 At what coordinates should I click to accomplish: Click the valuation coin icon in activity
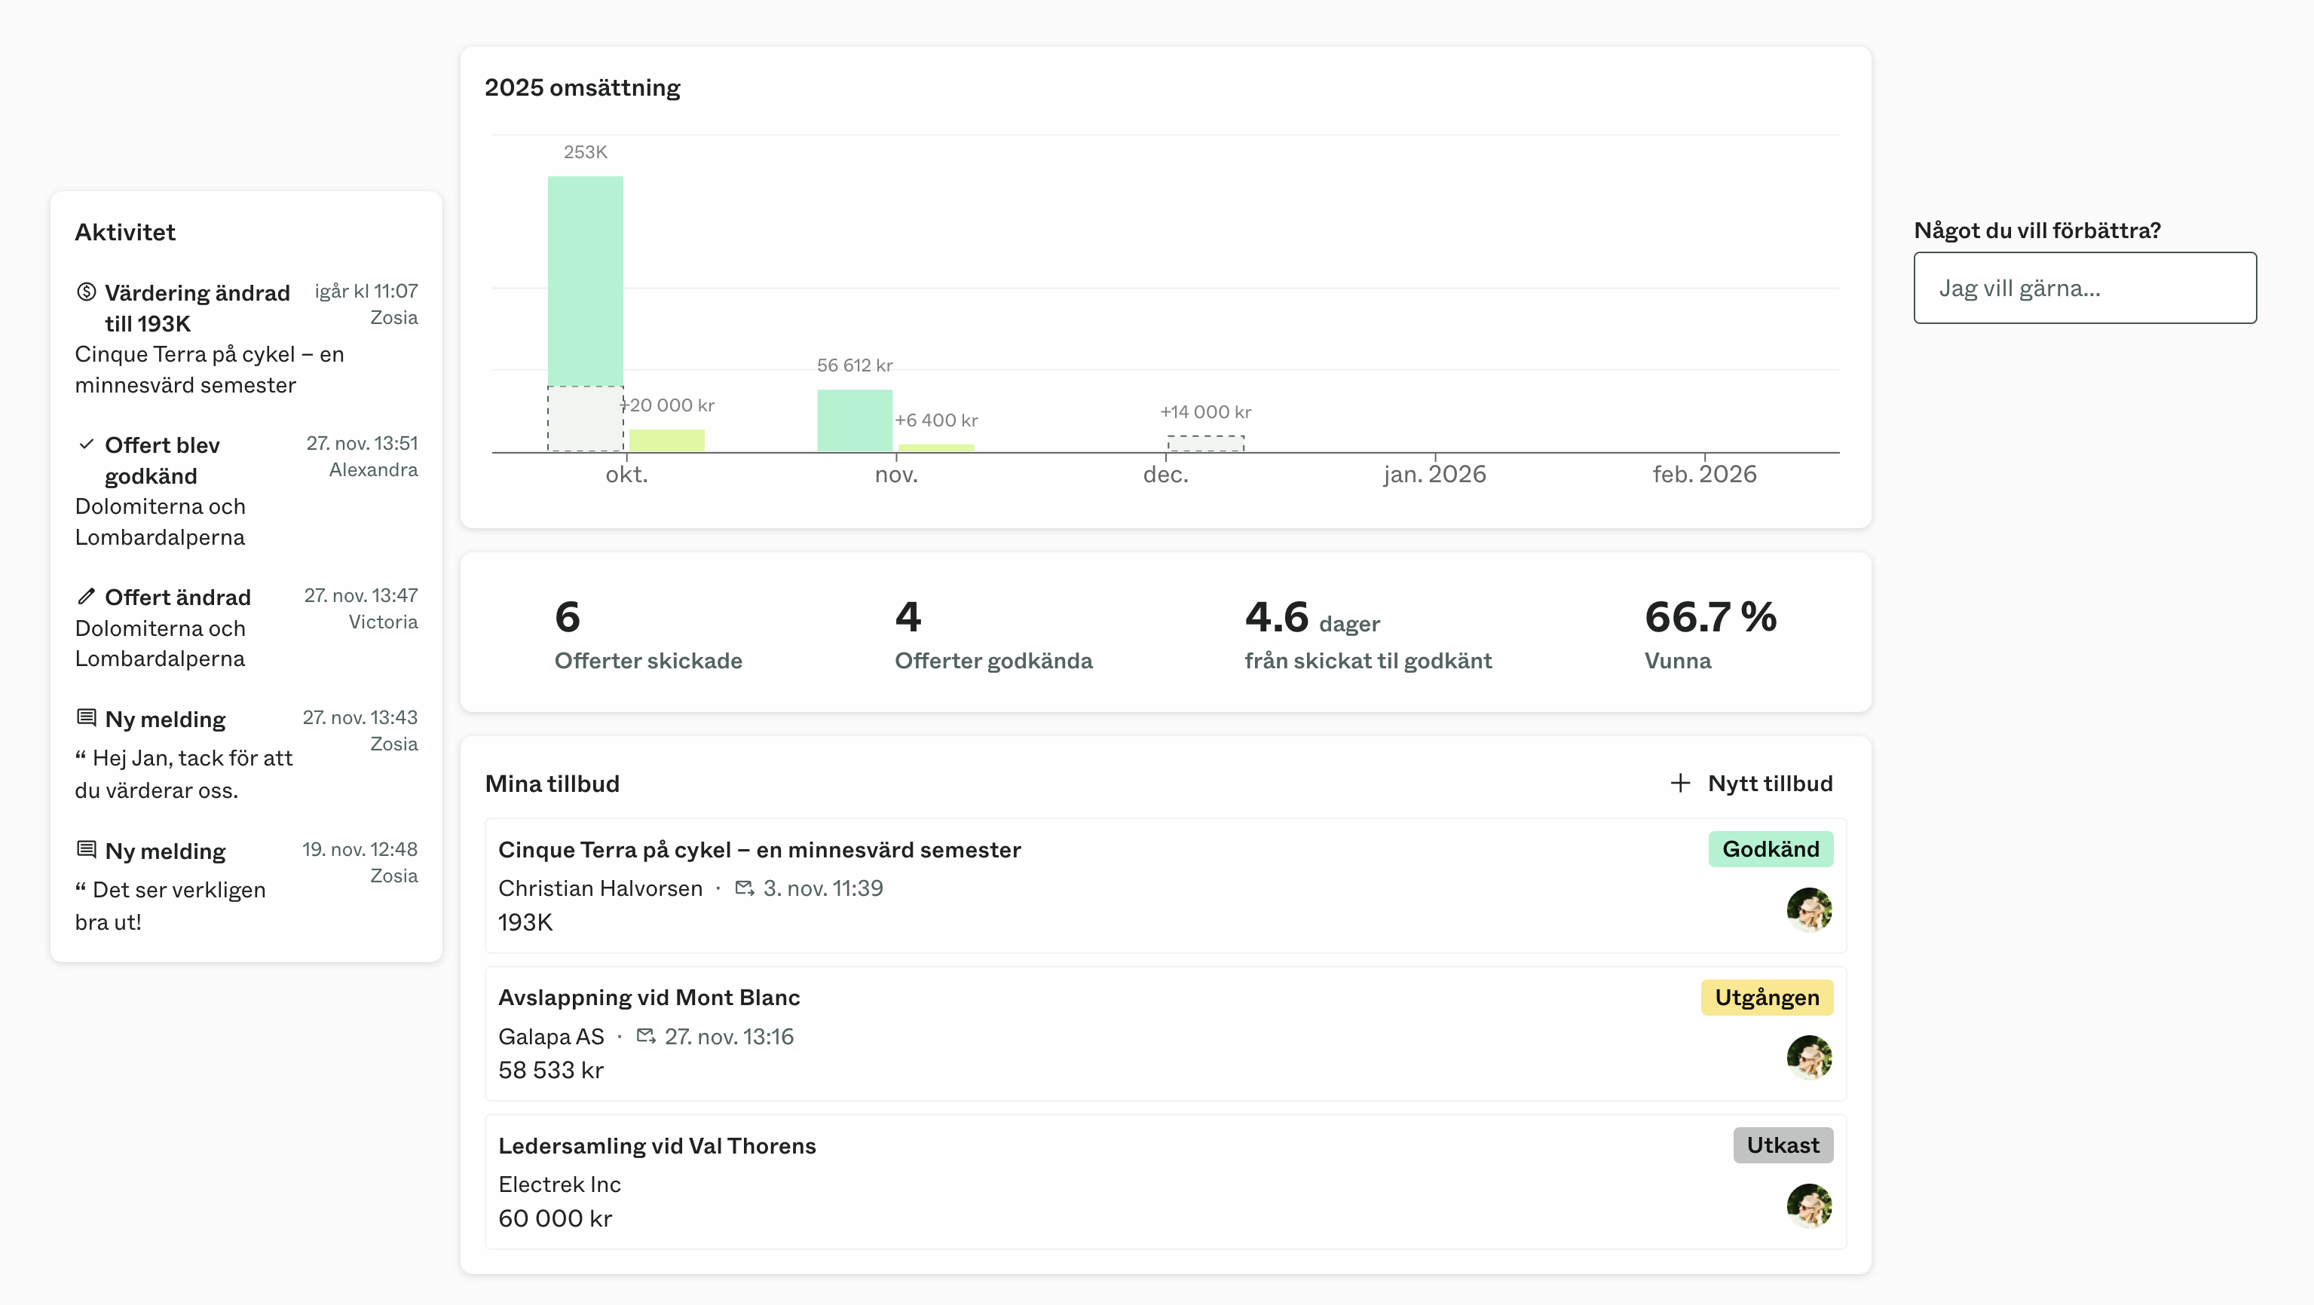click(86, 292)
